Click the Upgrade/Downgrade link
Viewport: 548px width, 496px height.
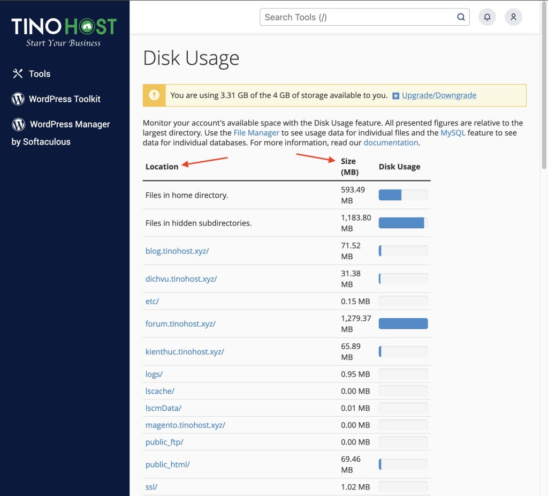coord(439,95)
